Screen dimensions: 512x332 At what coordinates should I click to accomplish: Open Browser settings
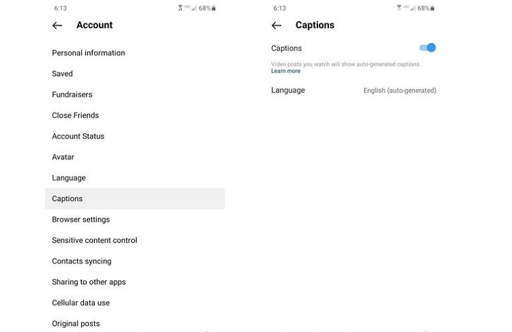pyautogui.click(x=81, y=220)
